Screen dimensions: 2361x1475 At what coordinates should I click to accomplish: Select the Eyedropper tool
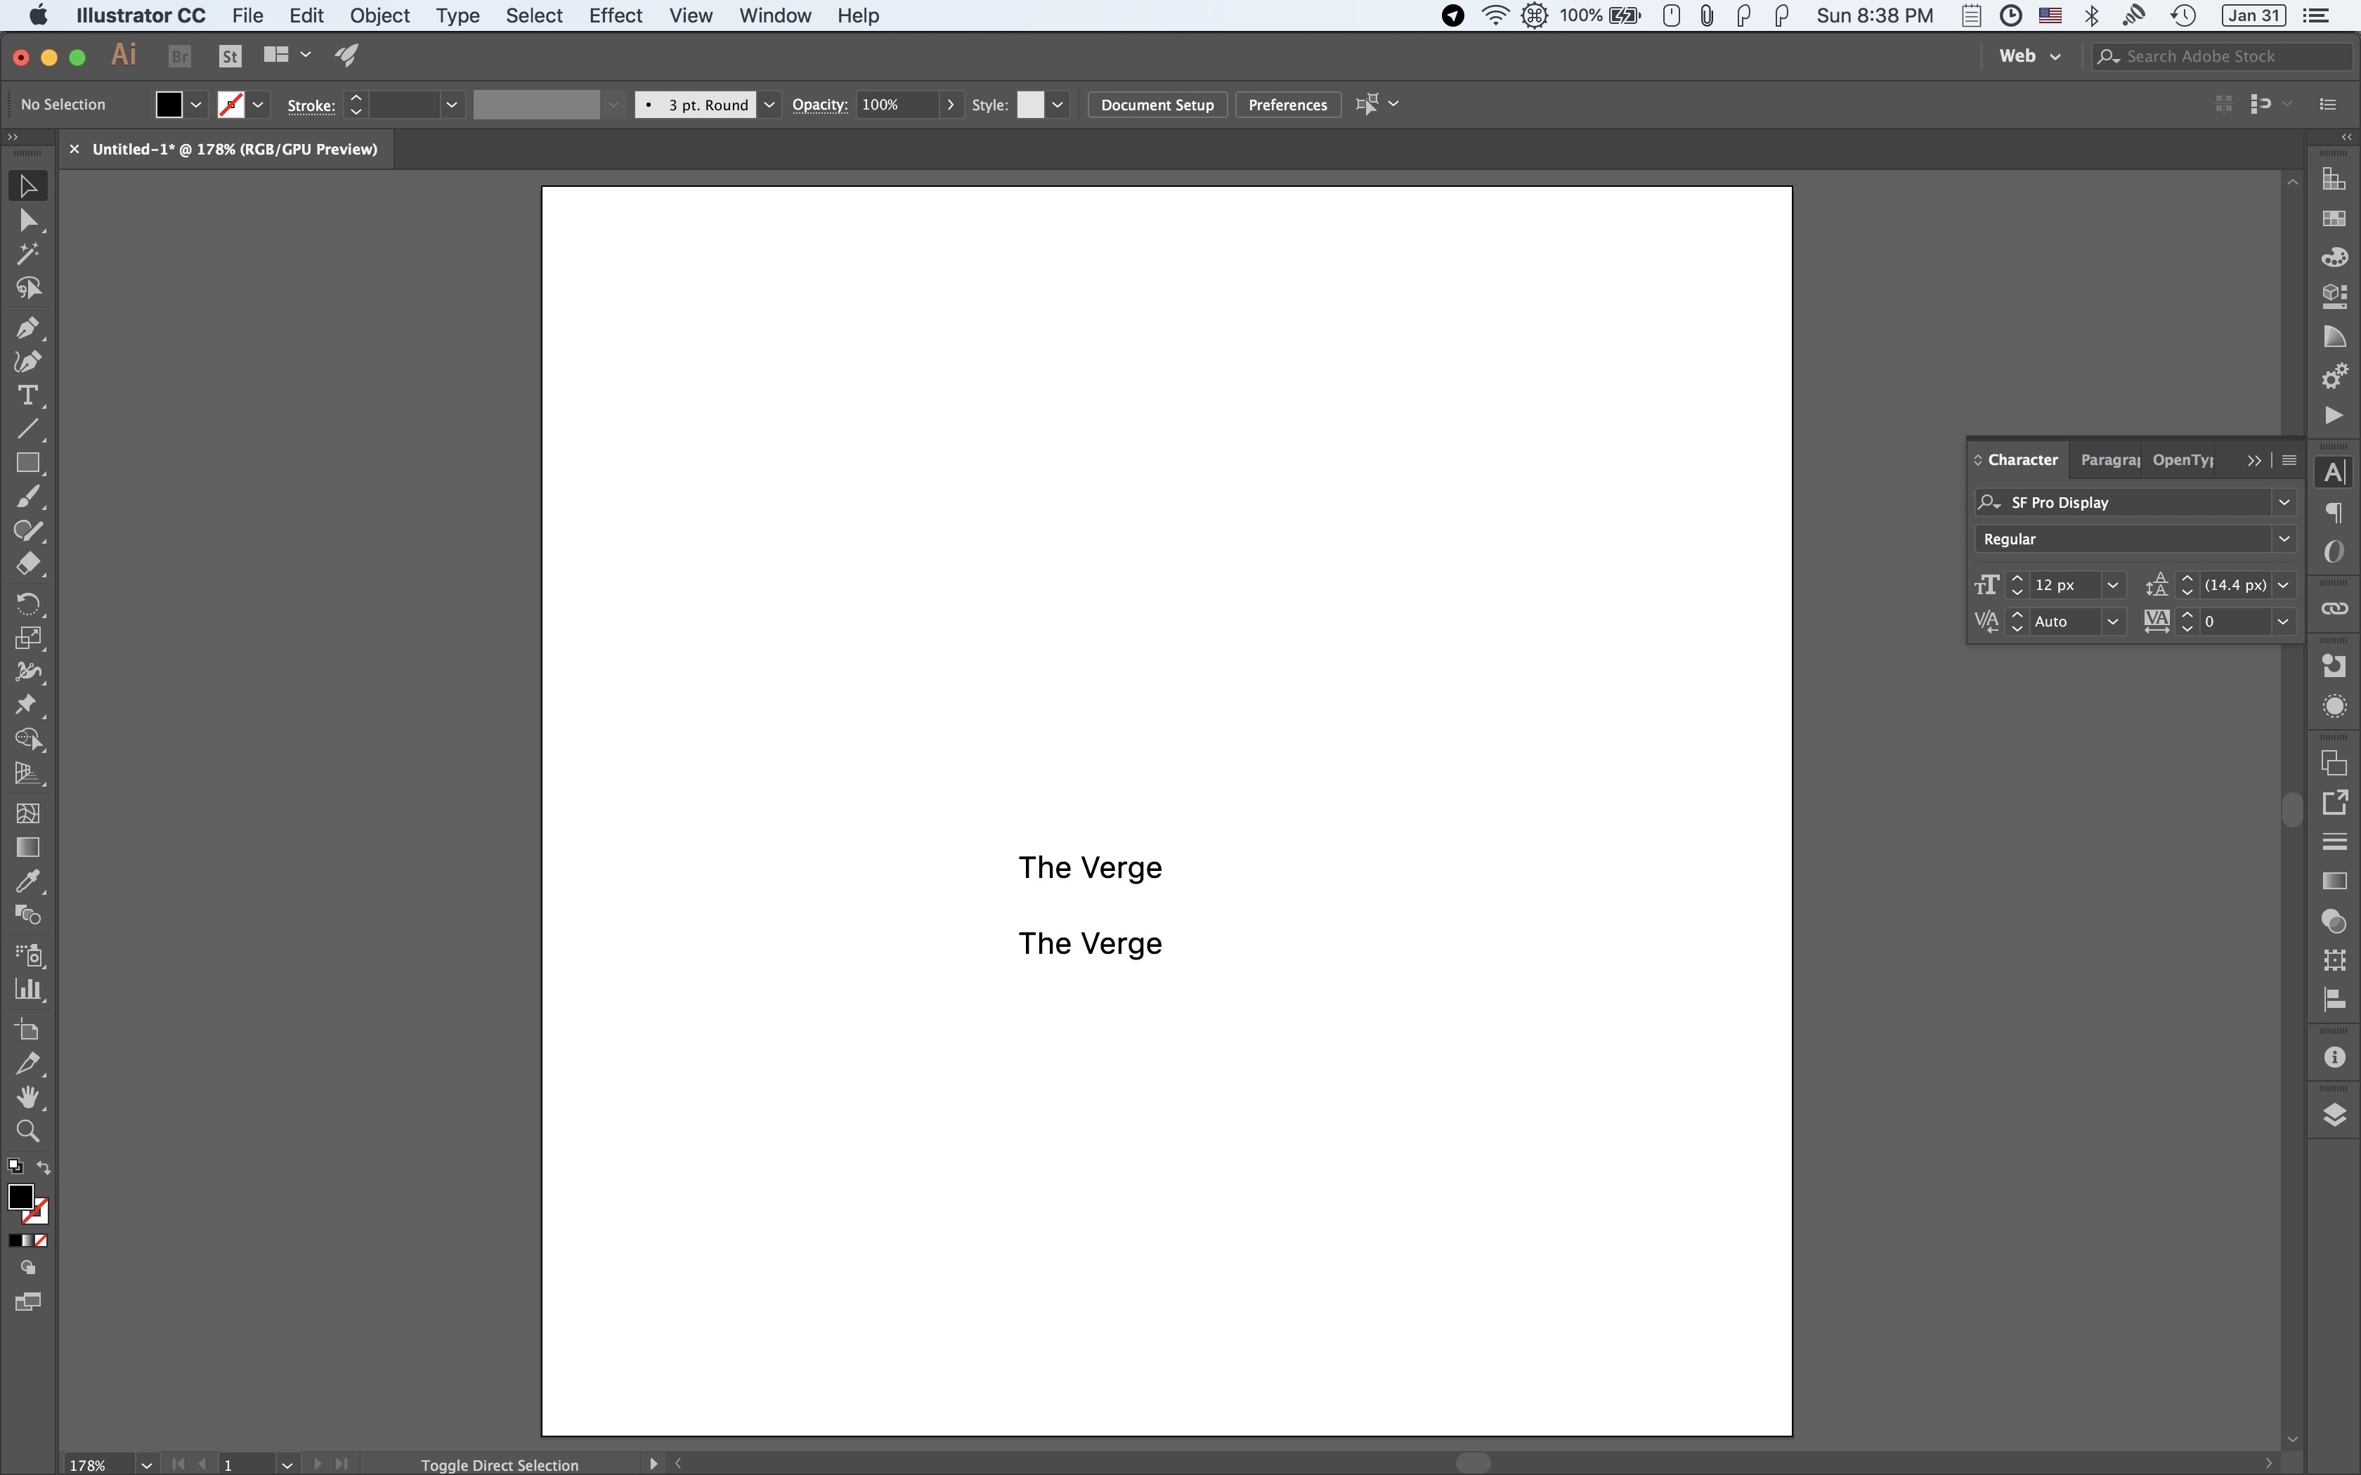coord(27,881)
